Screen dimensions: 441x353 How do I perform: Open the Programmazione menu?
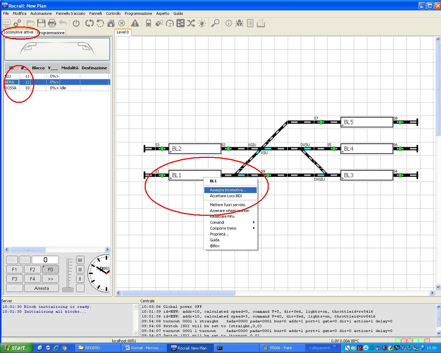[138, 13]
